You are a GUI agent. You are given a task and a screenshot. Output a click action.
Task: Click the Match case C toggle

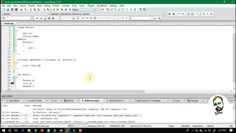pyautogui.click(x=127, y=18)
